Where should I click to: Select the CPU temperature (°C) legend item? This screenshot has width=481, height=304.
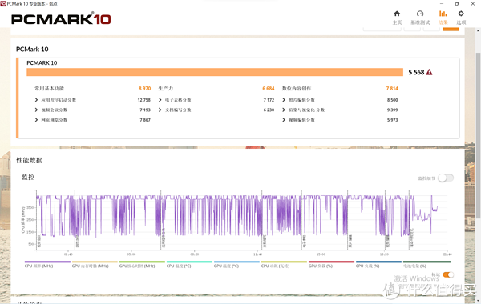(189, 265)
